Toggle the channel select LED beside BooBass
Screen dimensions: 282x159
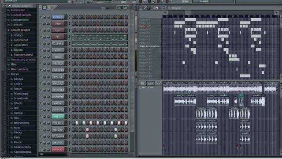tap(70, 17)
